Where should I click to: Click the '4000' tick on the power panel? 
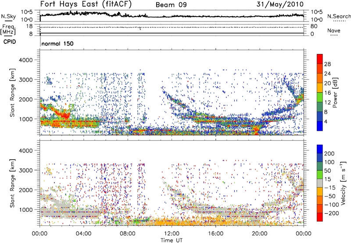pyautogui.click(x=26, y=60)
